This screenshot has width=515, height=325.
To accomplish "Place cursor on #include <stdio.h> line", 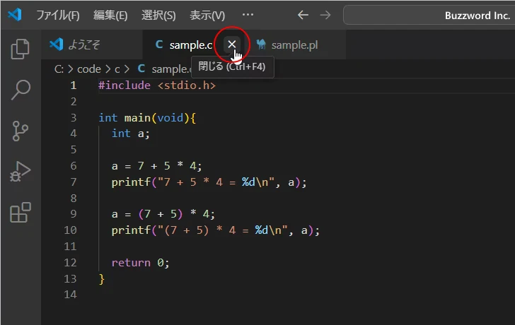I will [x=157, y=85].
